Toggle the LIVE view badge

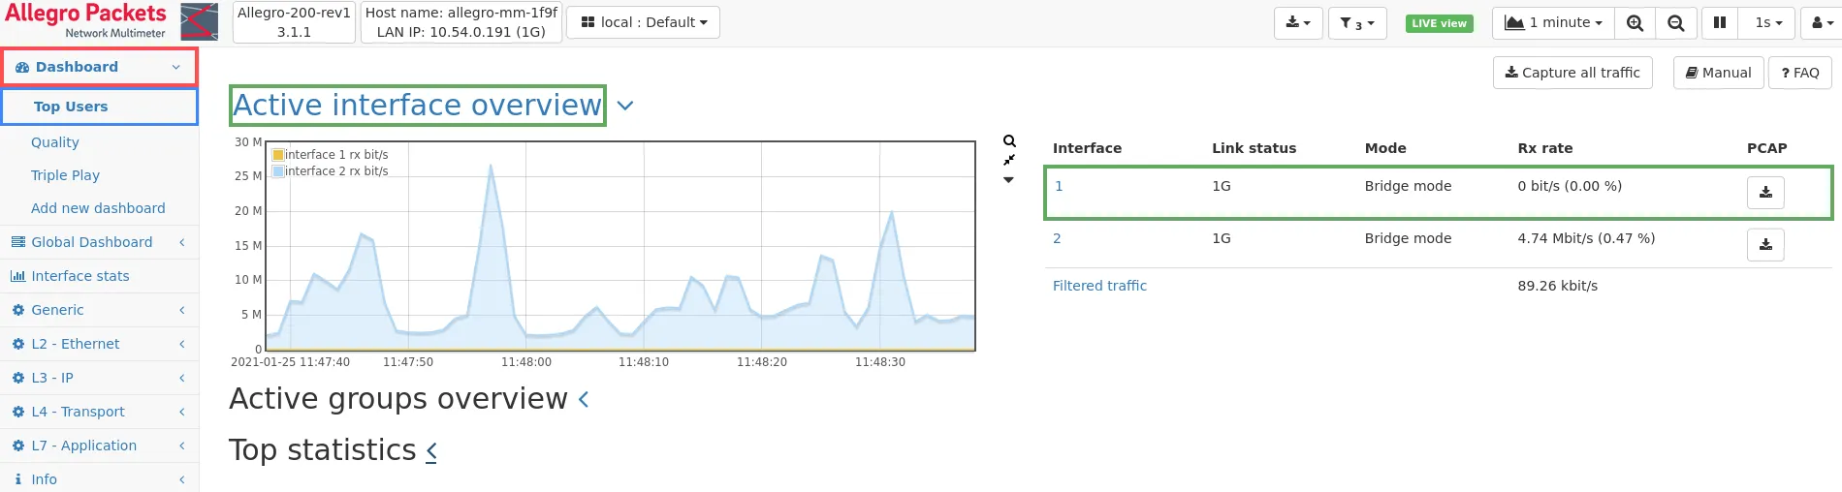point(1439,23)
